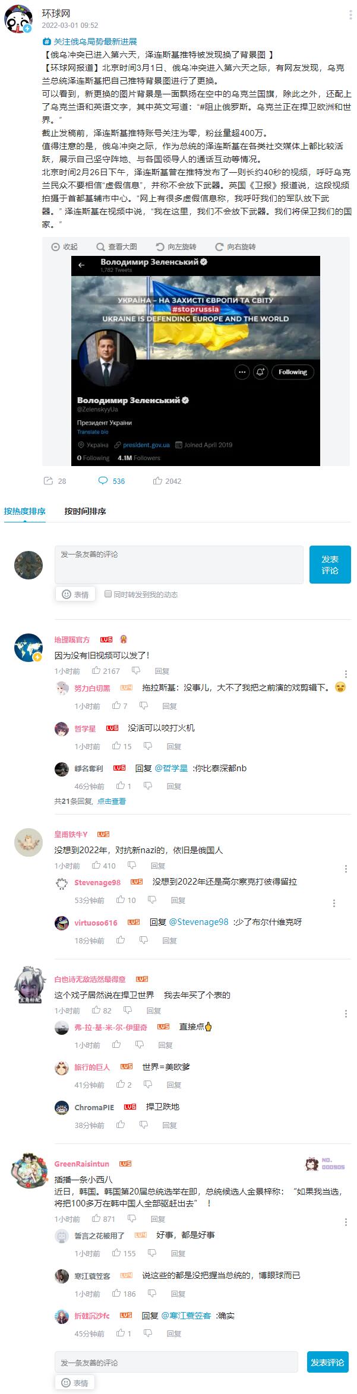Click the Zelensky Twitter screenshot image

(195, 361)
